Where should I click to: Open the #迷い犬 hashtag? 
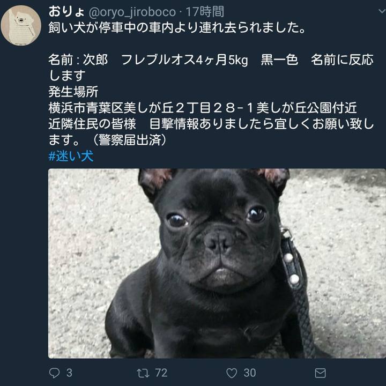coord(71,156)
